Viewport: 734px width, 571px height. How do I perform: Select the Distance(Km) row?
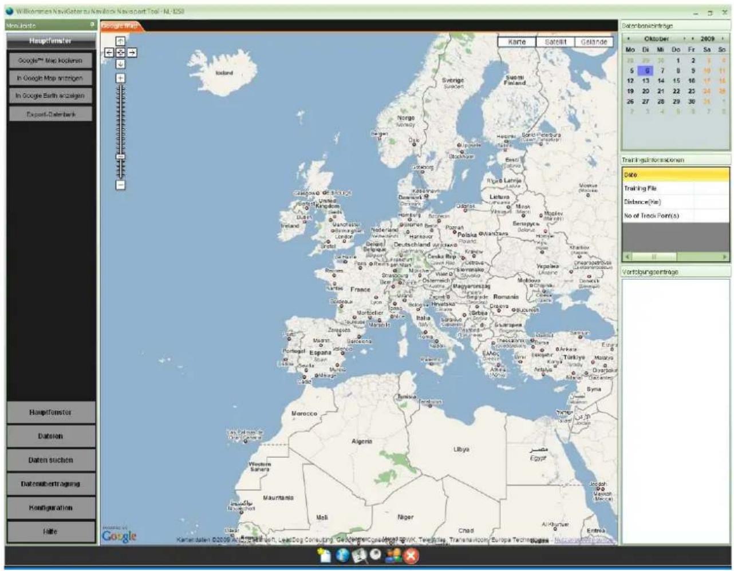[676, 202]
